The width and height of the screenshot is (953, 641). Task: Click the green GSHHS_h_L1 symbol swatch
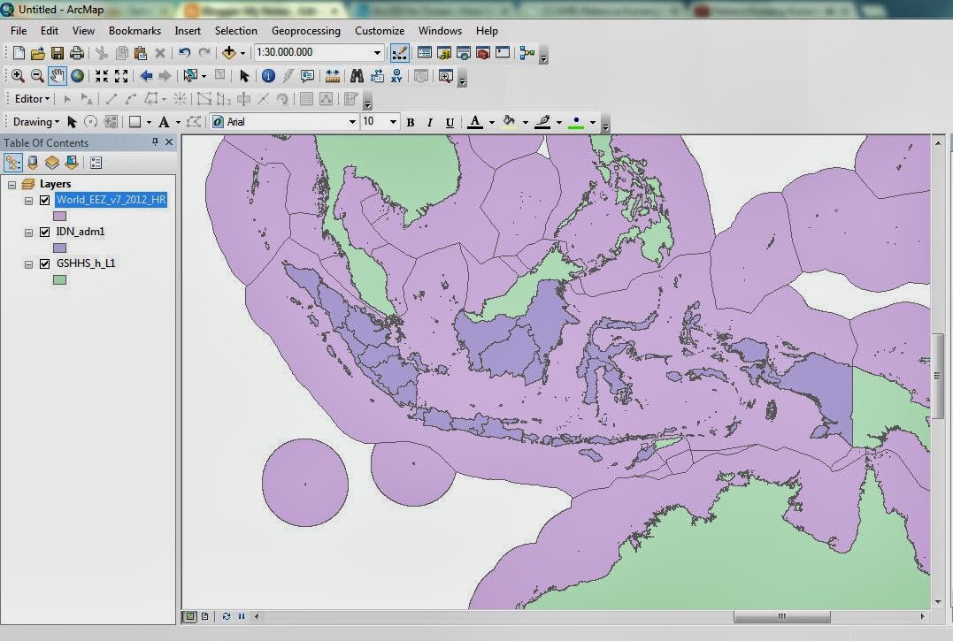click(x=59, y=279)
